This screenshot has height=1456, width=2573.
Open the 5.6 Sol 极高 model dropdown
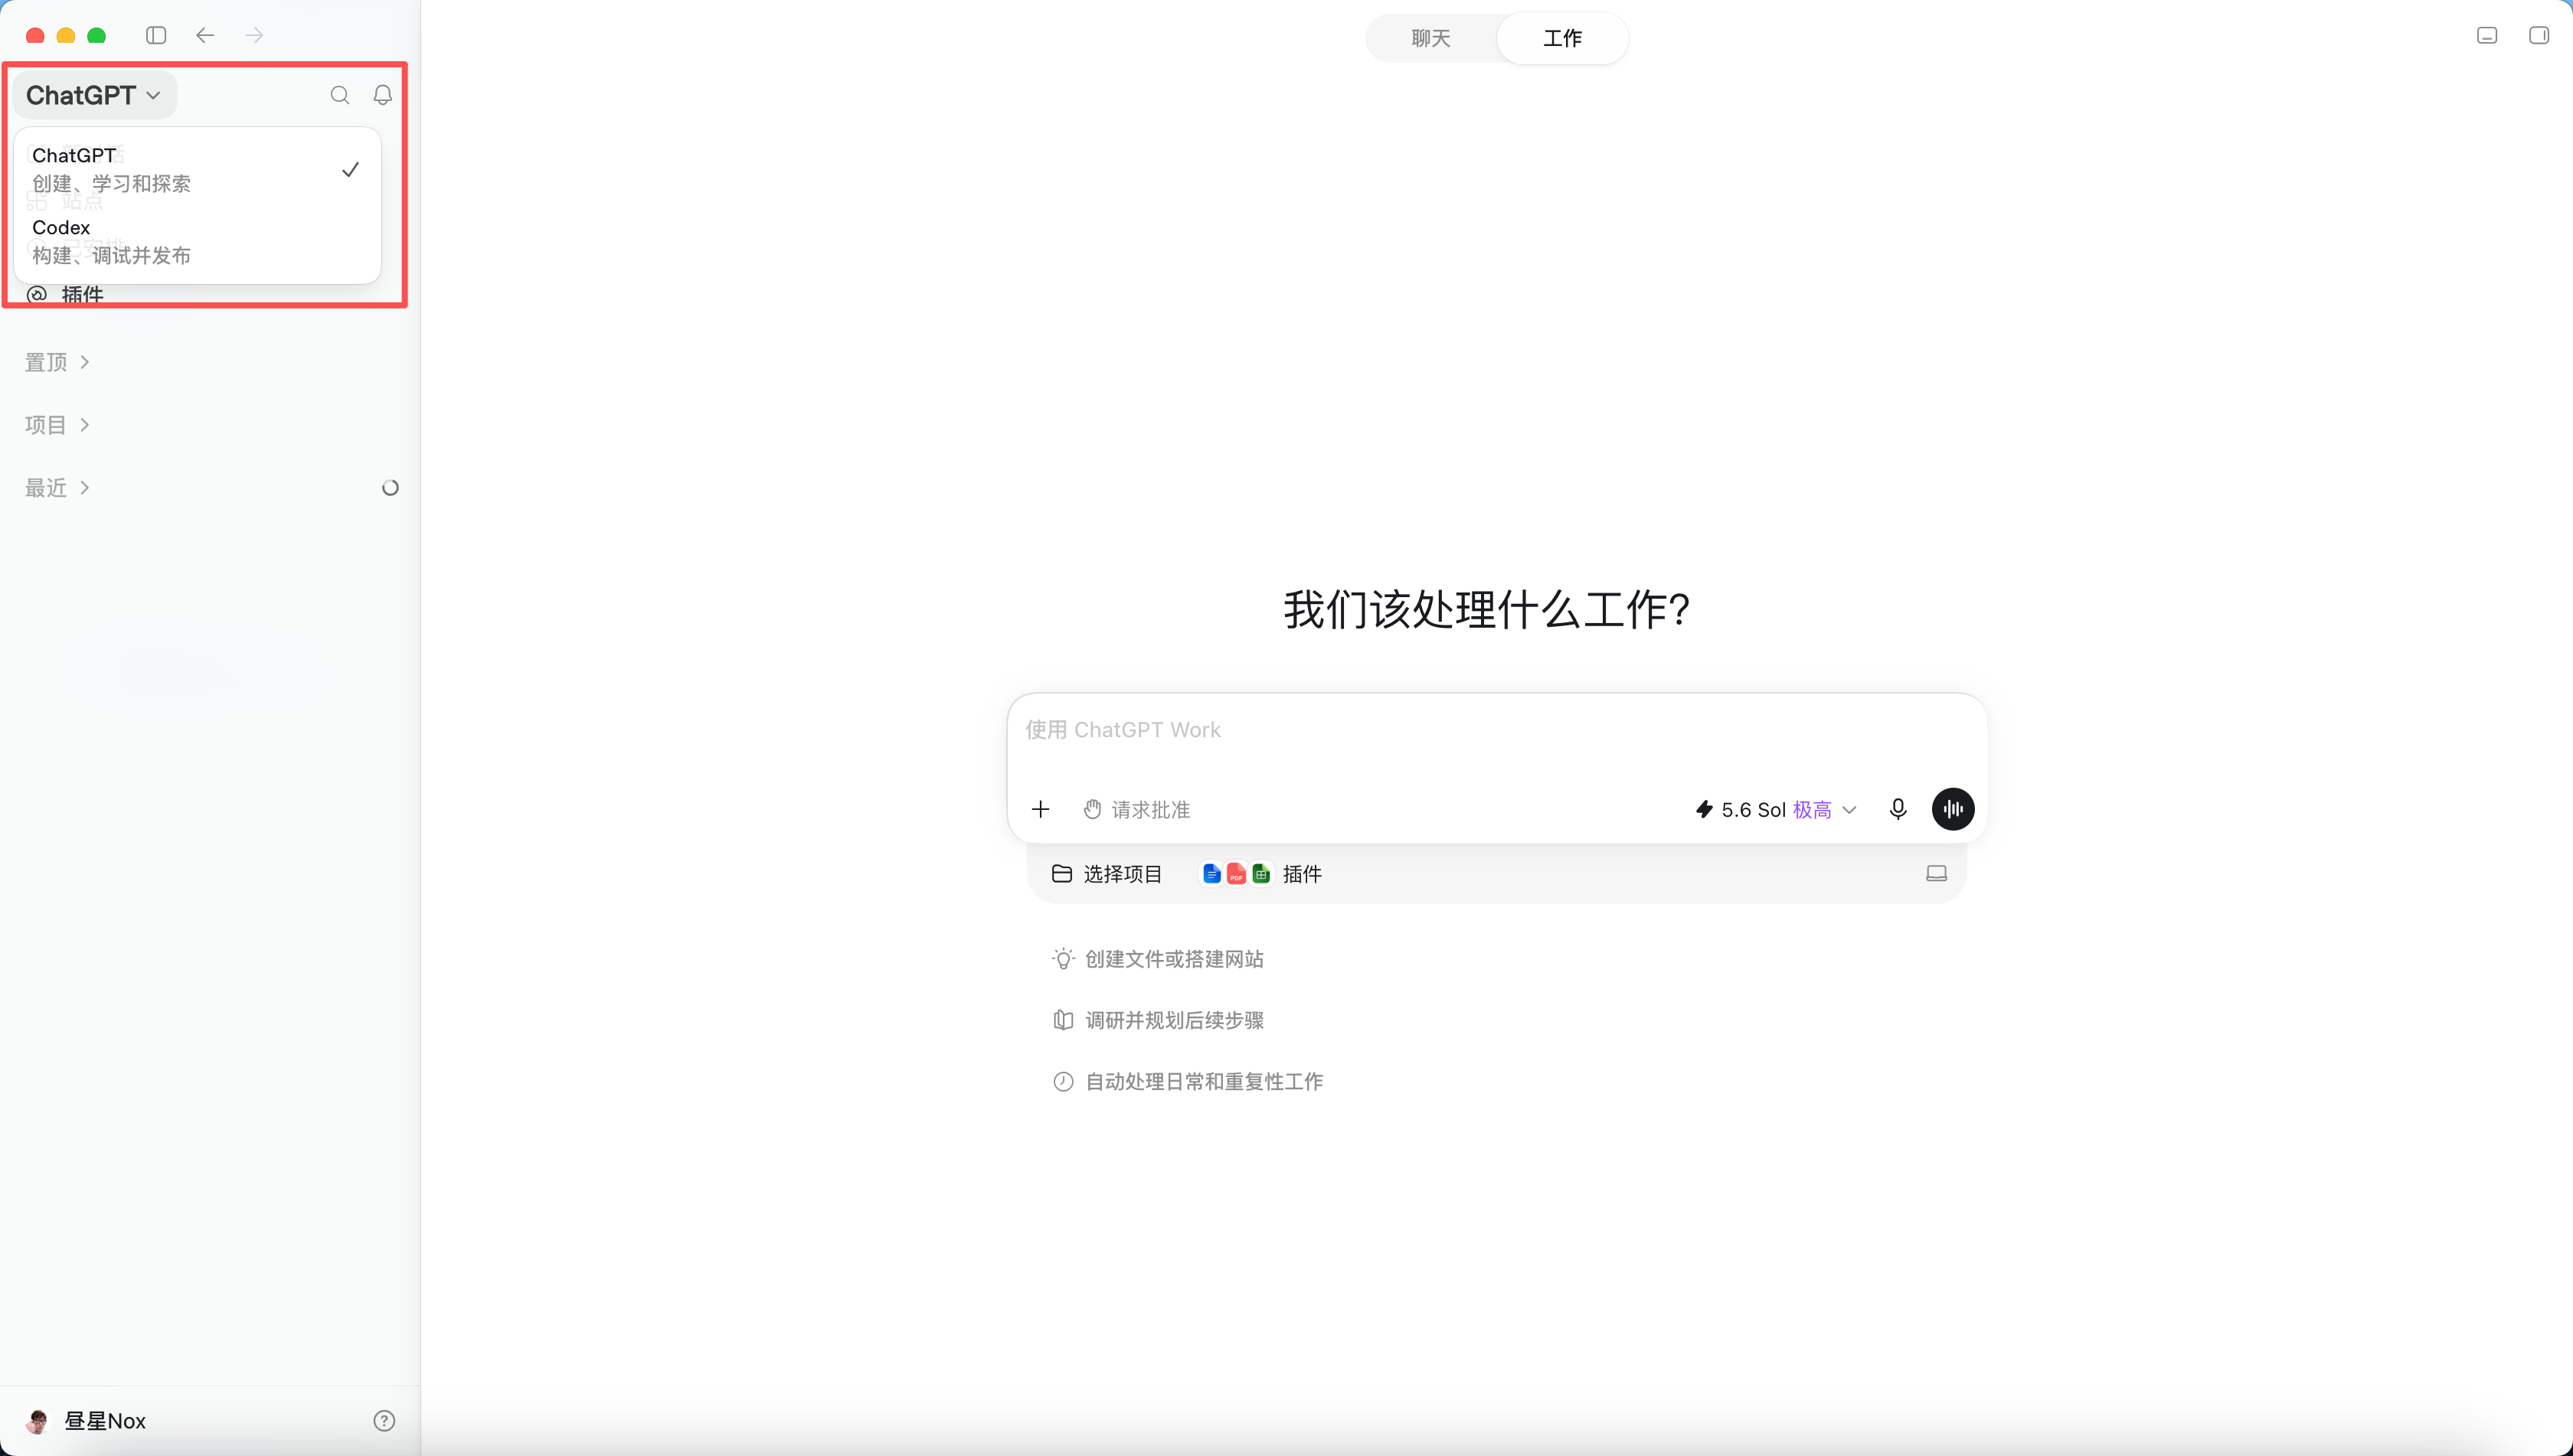tap(1776, 809)
